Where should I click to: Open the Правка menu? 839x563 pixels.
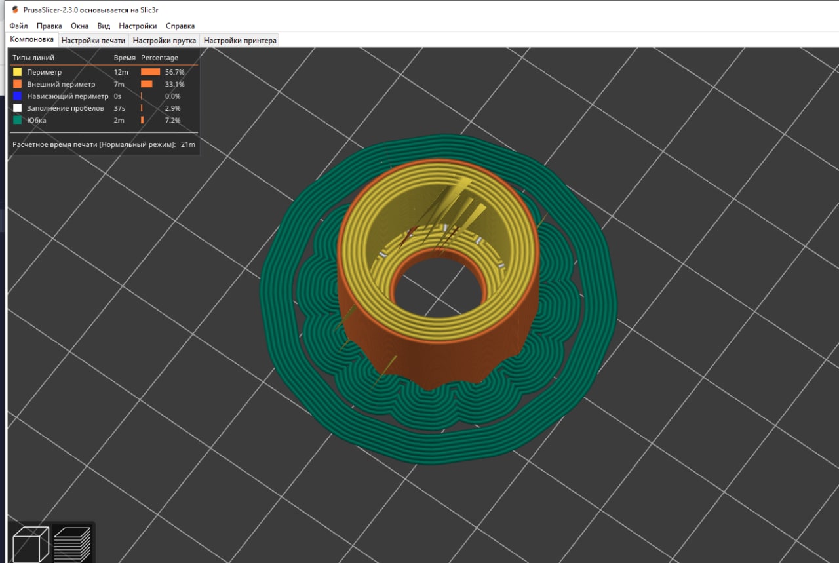pyautogui.click(x=49, y=26)
